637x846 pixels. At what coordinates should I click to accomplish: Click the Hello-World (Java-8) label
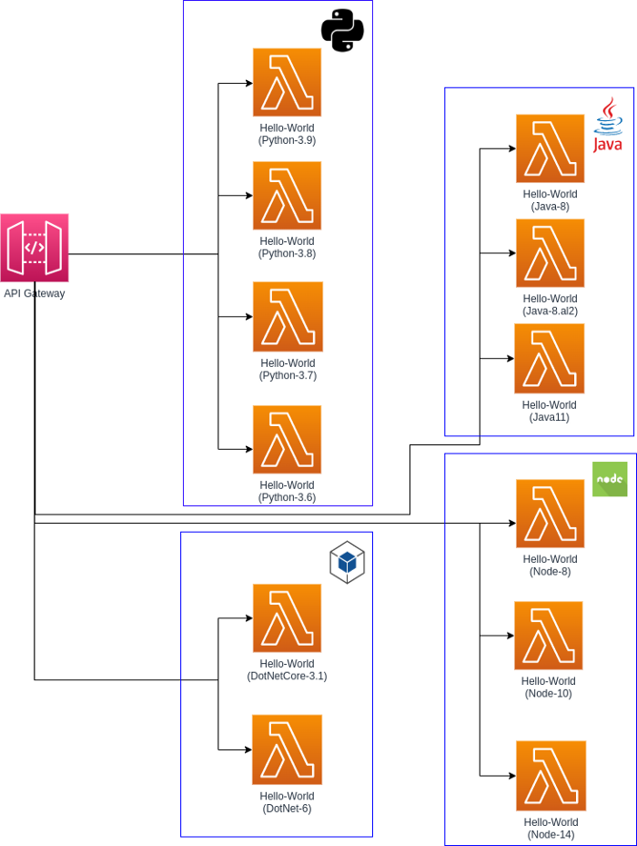tap(551, 200)
